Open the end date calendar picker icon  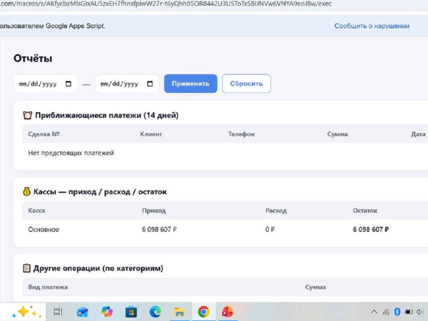pyautogui.click(x=150, y=83)
